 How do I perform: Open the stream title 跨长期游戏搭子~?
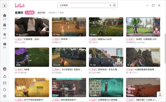[69, 100]
